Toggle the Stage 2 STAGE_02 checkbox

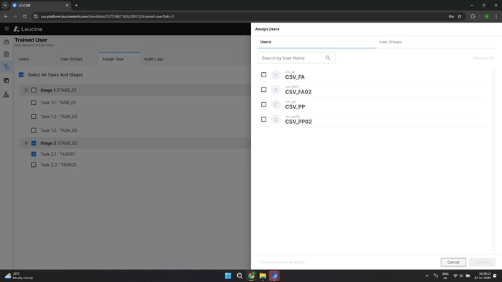pos(34,143)
